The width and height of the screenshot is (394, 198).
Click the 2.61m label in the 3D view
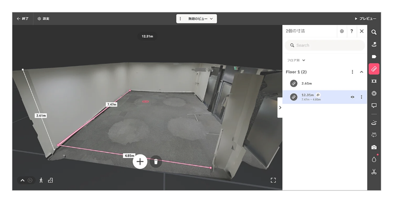click(41, 116)
